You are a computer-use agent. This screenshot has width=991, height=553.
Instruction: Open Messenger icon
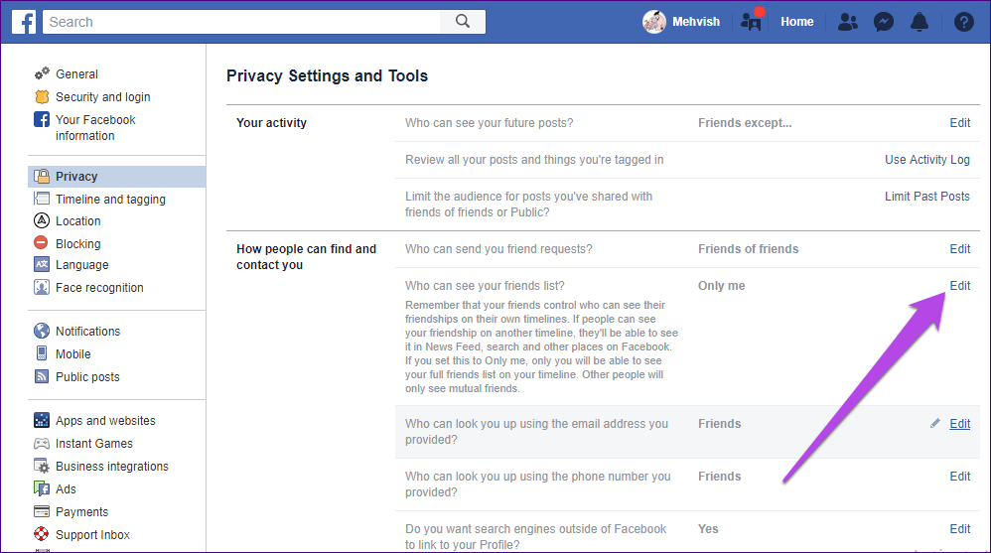click(x=883, y=22)
